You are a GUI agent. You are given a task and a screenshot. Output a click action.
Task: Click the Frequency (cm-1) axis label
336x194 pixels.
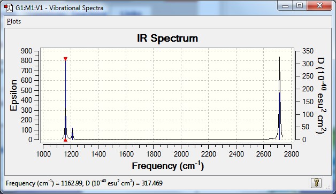click(168, 166)
